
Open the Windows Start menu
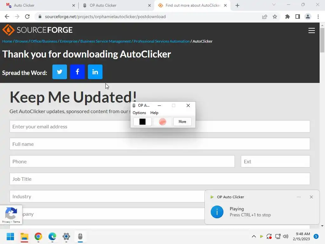(x=10, y=236)
